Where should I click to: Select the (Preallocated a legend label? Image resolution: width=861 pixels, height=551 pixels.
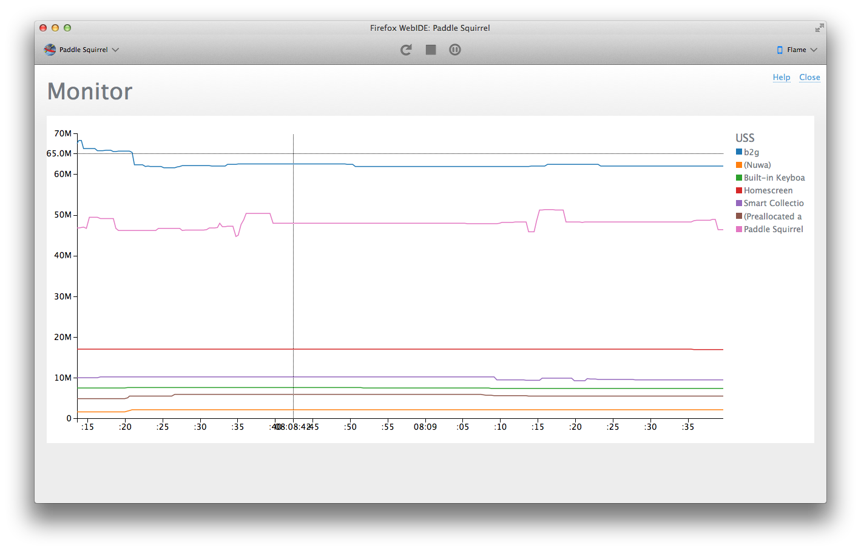click(x=772, y=216)
